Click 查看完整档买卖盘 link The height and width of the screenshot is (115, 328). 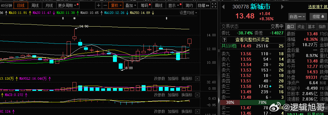click(252, 40)
